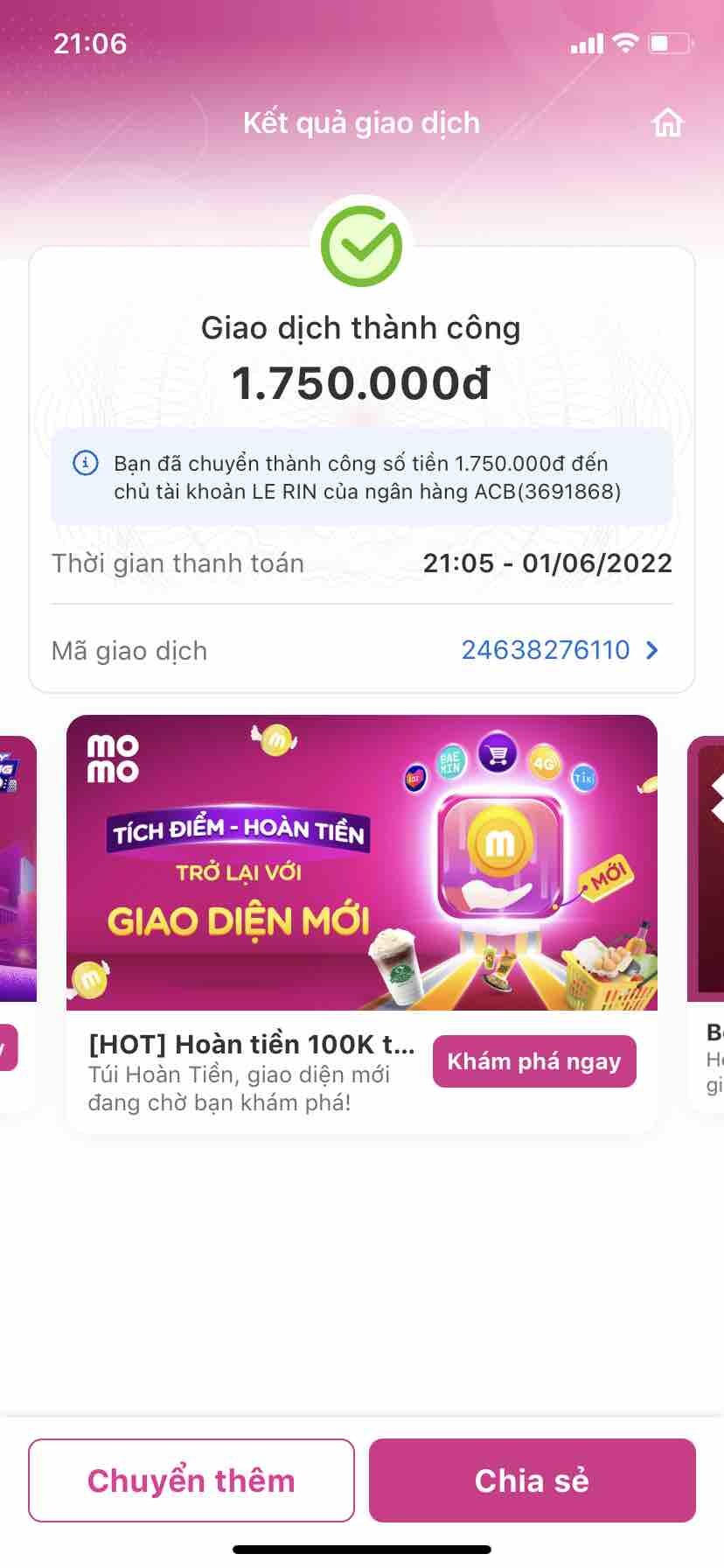Tap the Chuyển thêm button
Image resolution: width=724 pixels, height=1568 pixels.
coord(191,1480)
